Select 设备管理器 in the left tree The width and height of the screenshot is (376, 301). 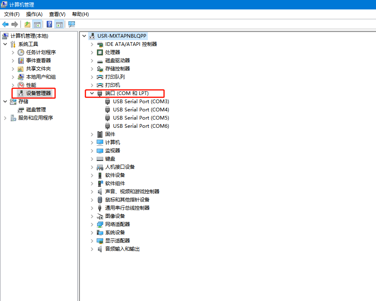[x=39, y=93]
